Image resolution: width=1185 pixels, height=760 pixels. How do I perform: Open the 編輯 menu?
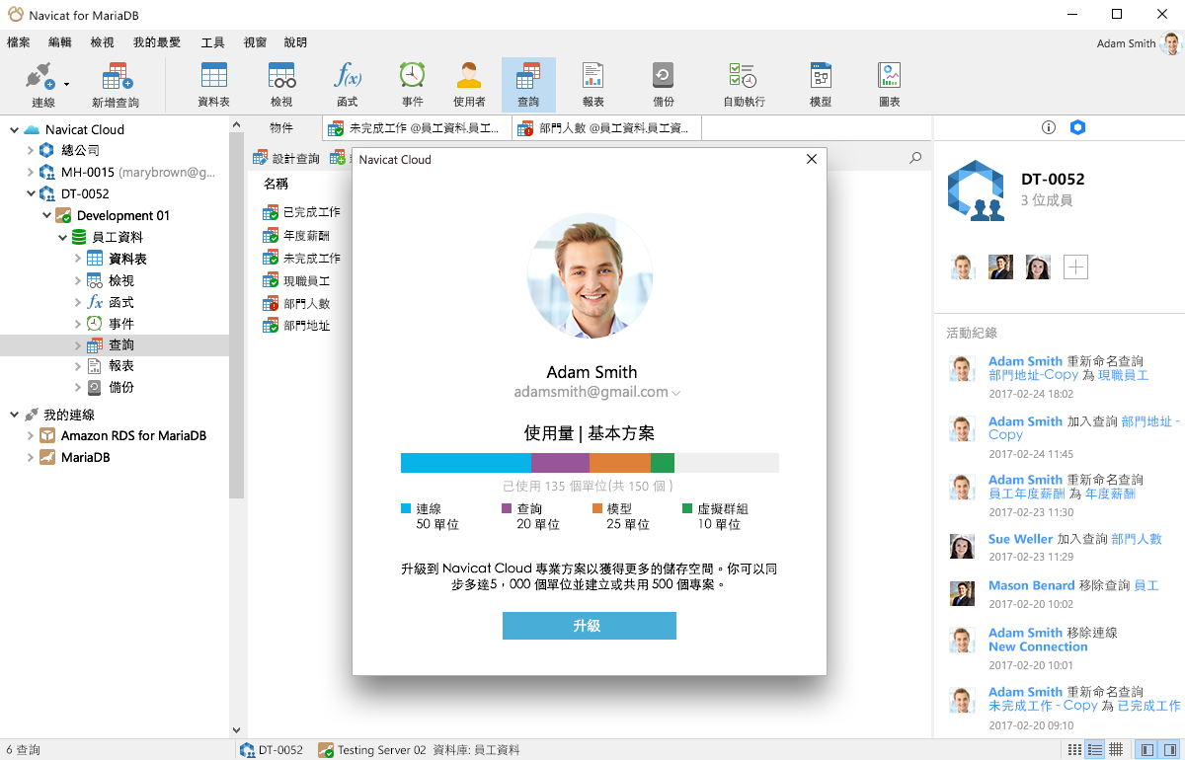(x=60, y=42)
